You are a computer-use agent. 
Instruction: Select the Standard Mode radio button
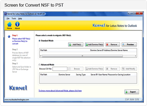pos(40,41)
